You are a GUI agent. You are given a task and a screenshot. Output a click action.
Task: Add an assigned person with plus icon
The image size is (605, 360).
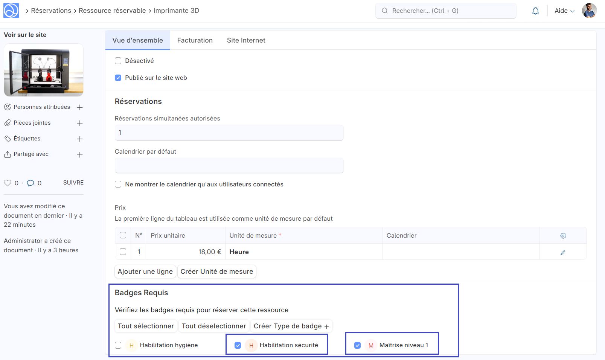tap(80, 107)
